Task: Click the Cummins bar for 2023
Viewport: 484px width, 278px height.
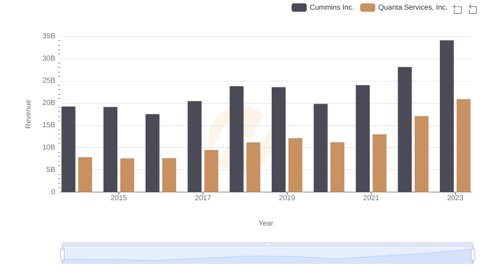Action: pyautogui.click(x=446, y=116)
